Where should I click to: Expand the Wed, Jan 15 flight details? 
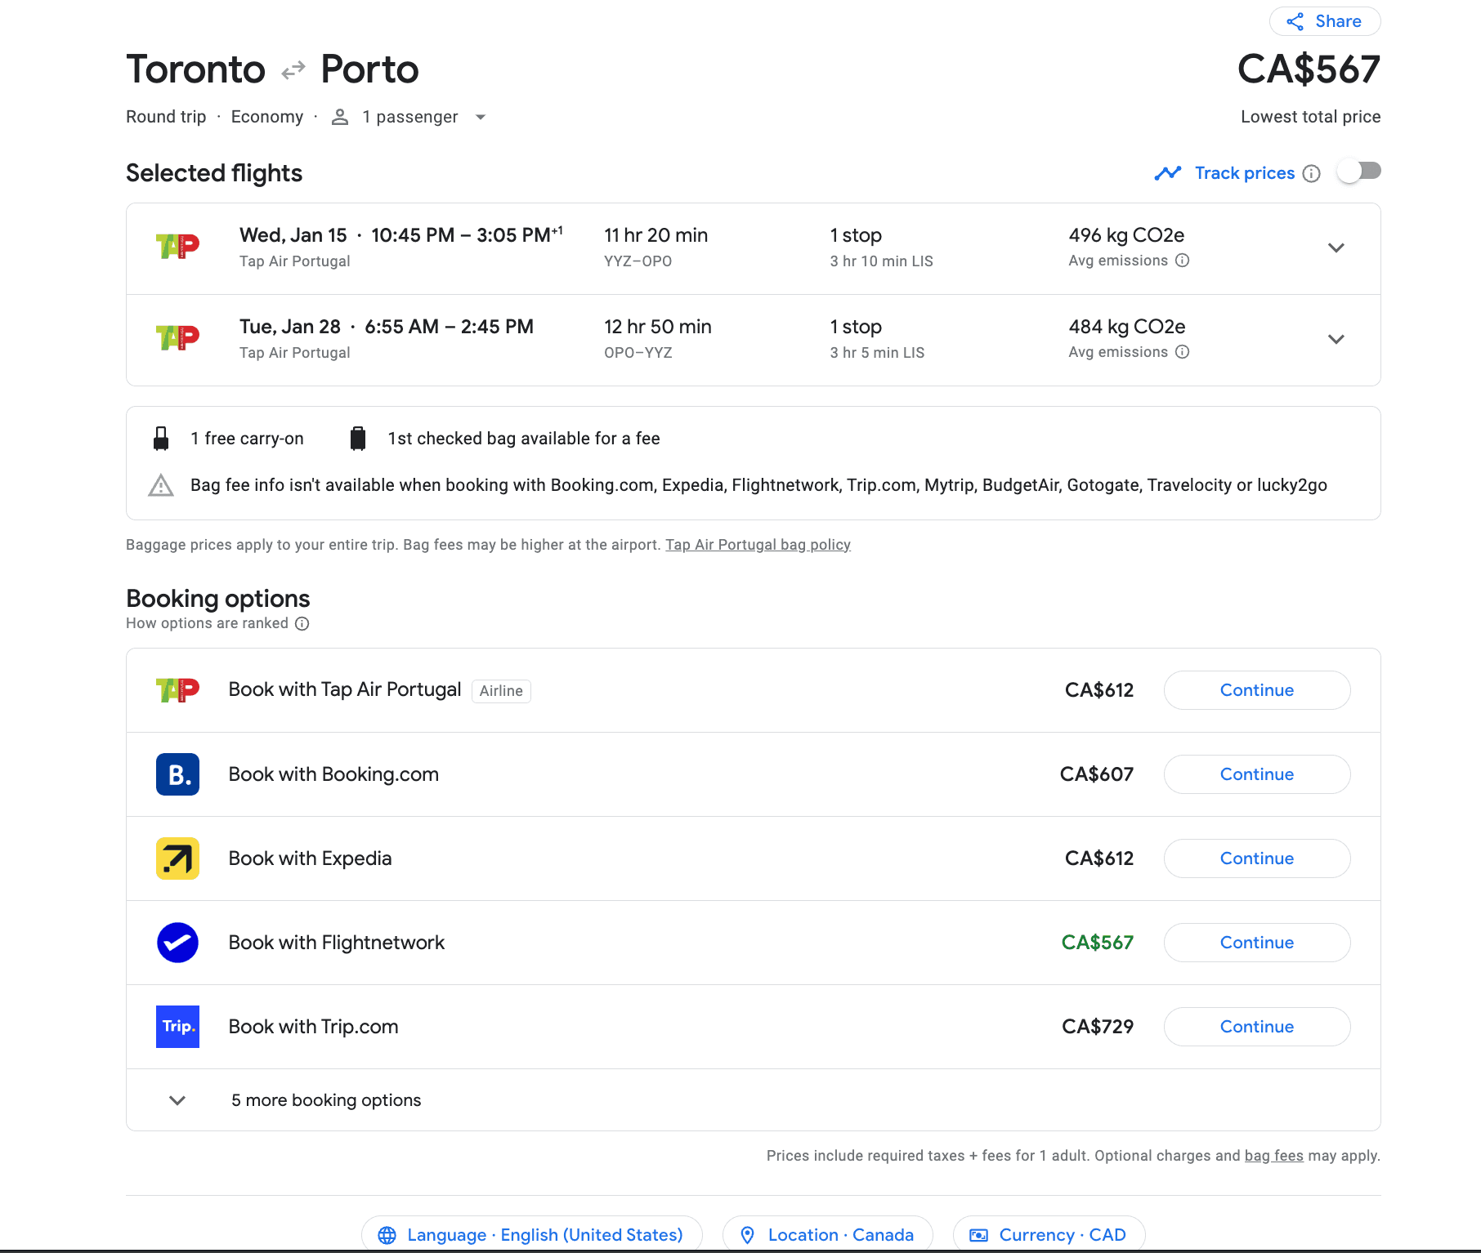tap(1336, 248)
